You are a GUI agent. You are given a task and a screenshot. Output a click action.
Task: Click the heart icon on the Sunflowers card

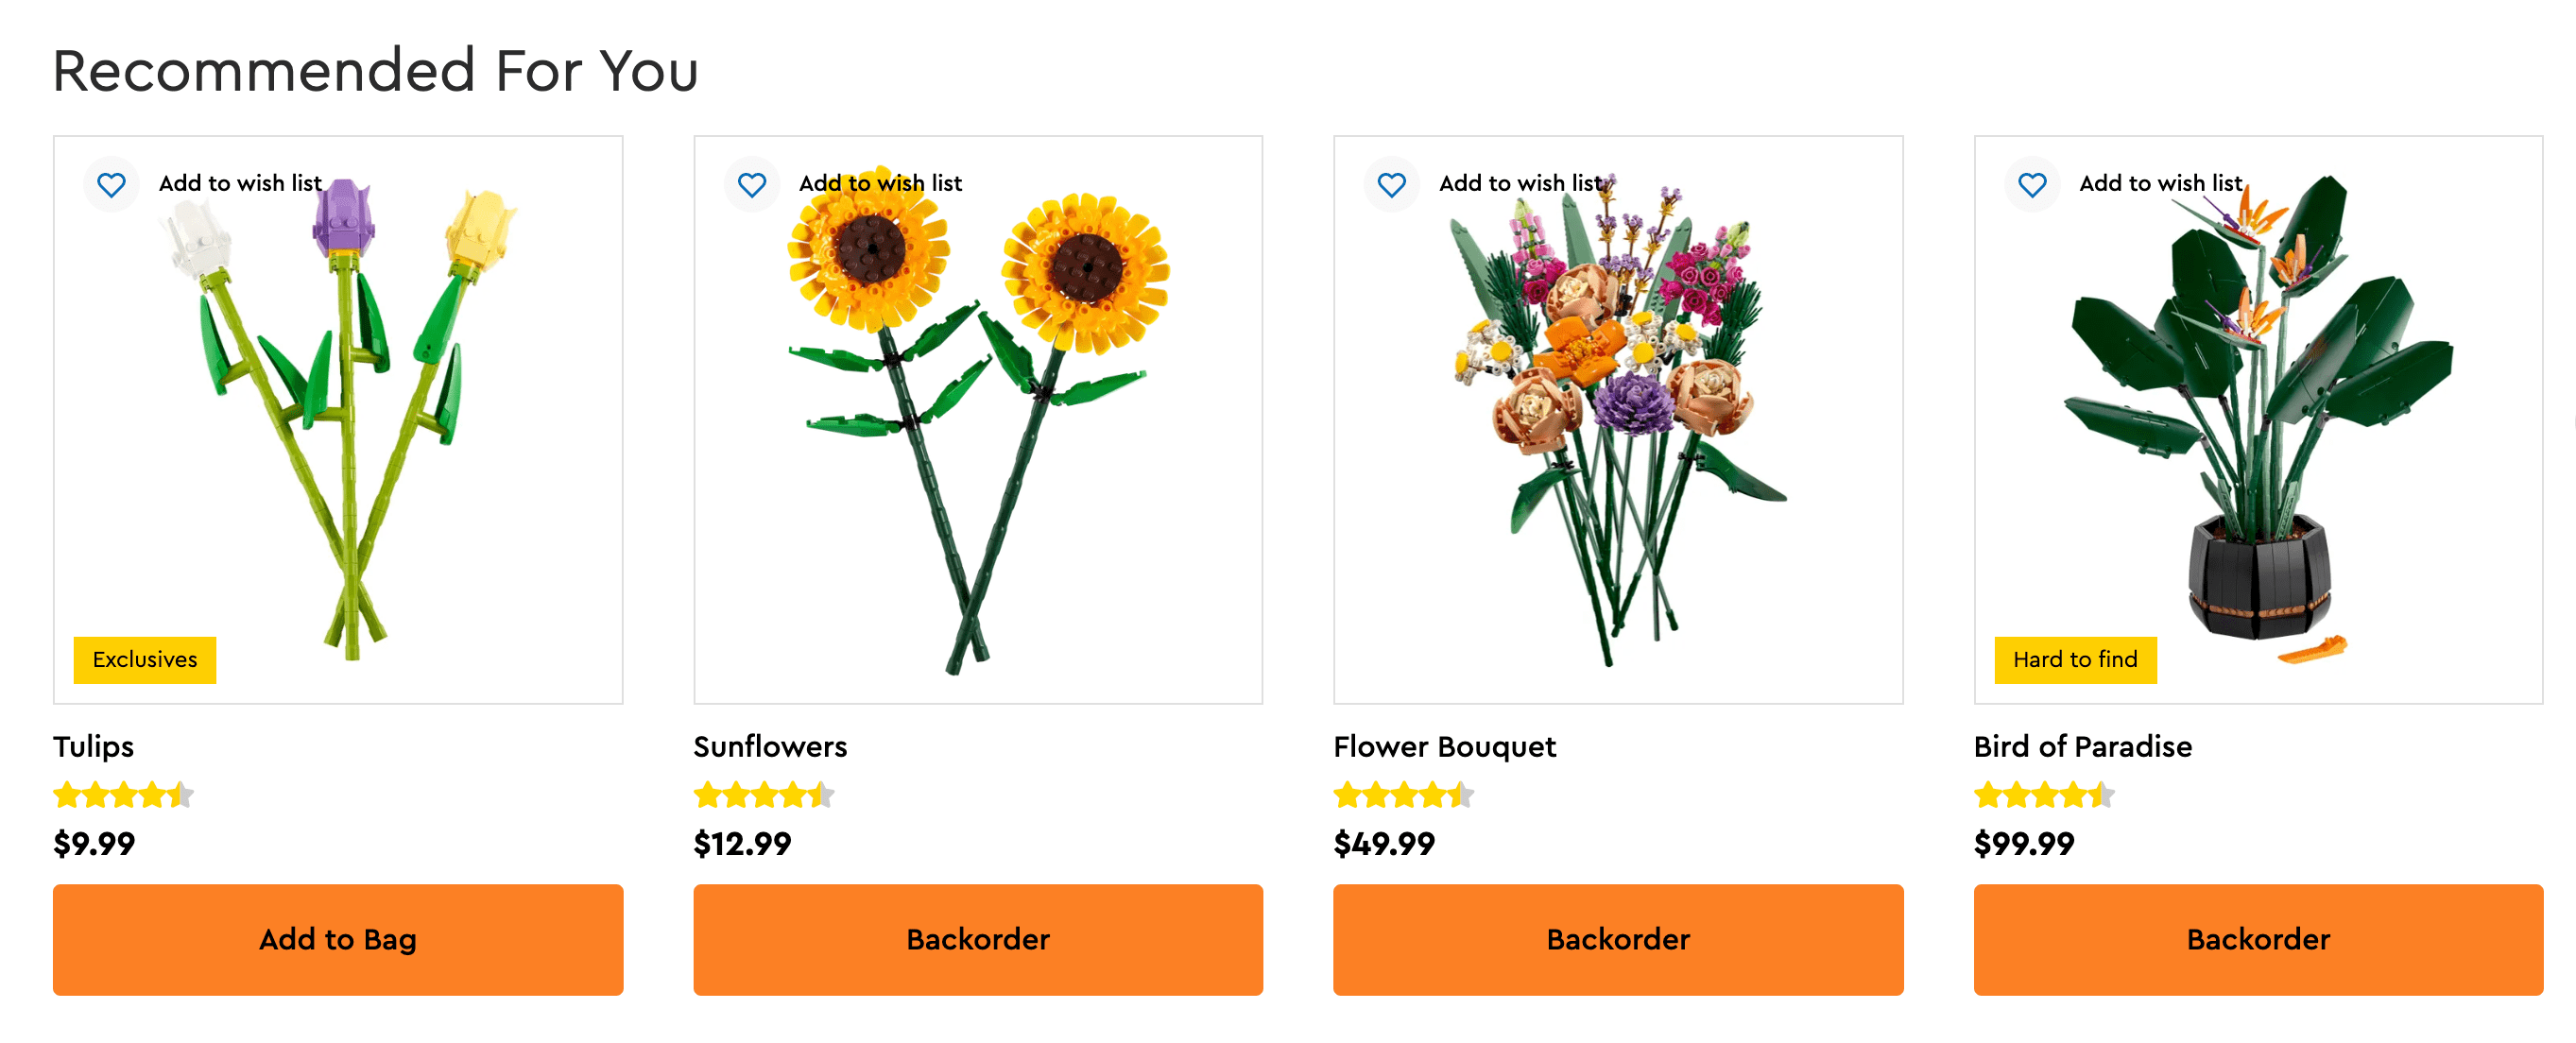(x=752, y=184)
